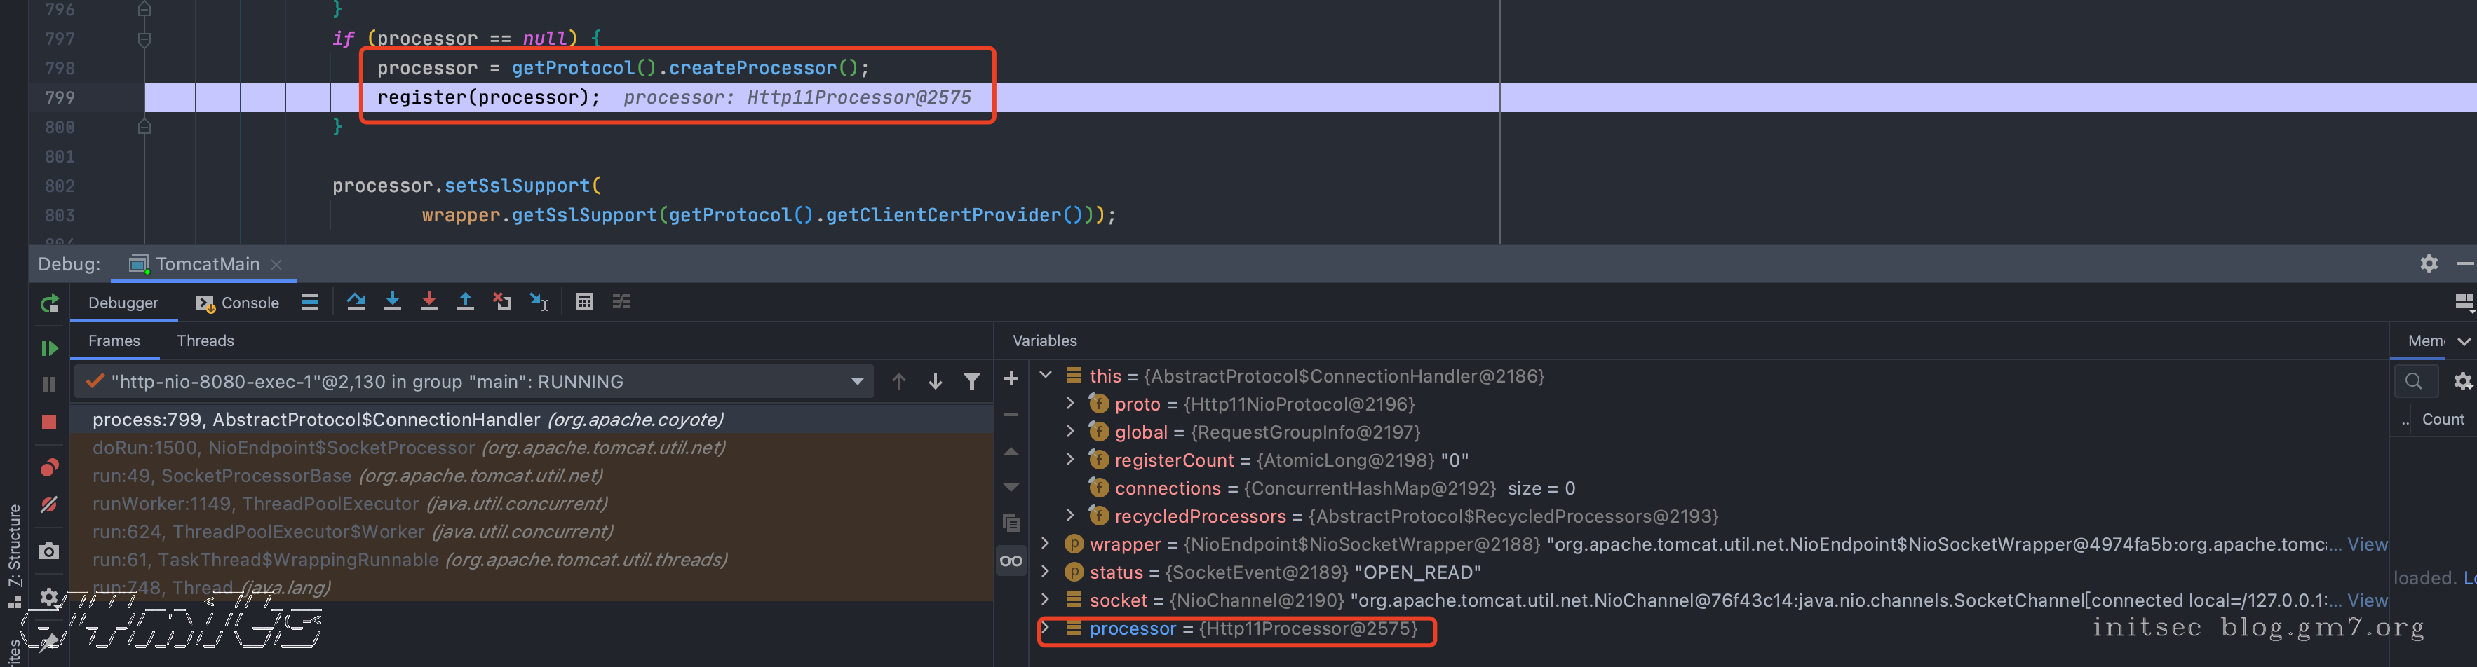The image size is (2477, 667).
Task: Open the Evaluate Expression calculator icon
Action: pos(583,302)
